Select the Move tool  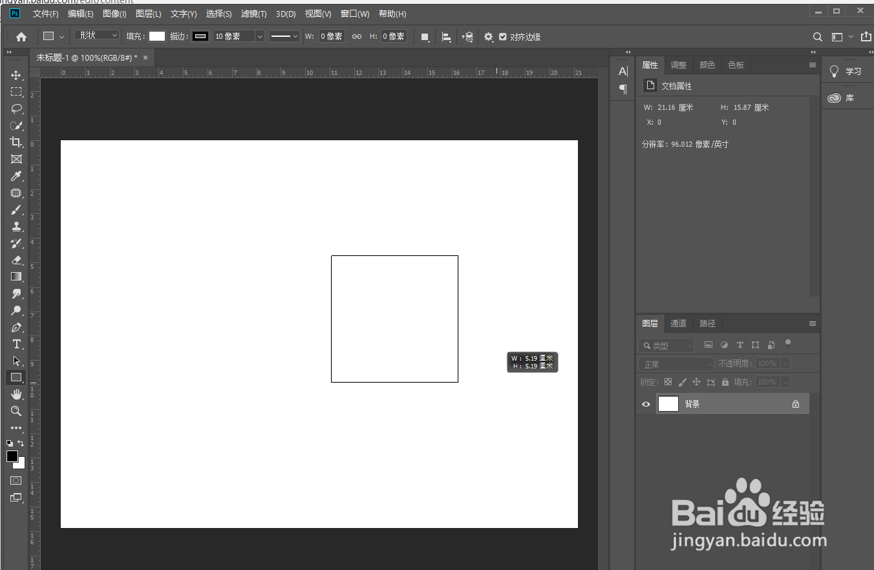coord(16,75)
